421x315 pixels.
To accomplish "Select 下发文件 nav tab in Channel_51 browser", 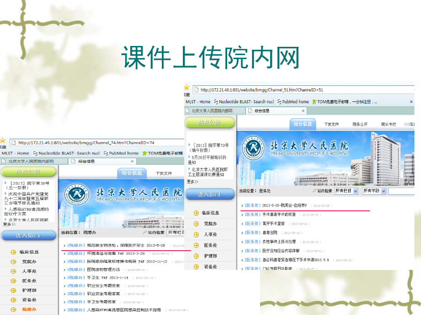I will [x=332, y=124].
